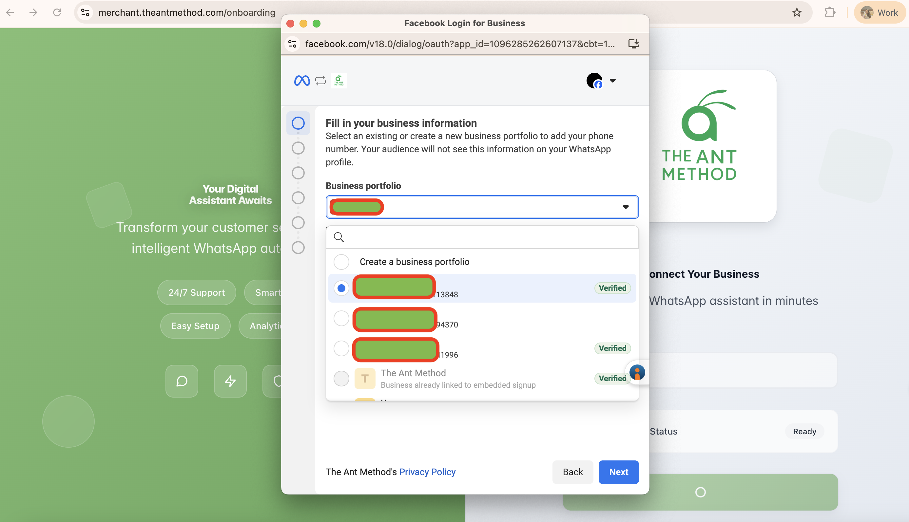
Task: Select the Create a business portfolio radio button
Action: (341, 262)
